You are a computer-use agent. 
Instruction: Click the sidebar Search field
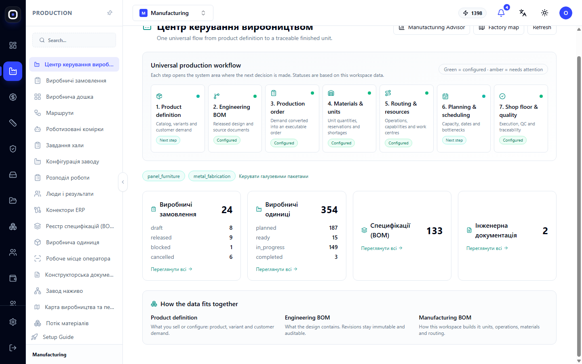pos(74,40)
